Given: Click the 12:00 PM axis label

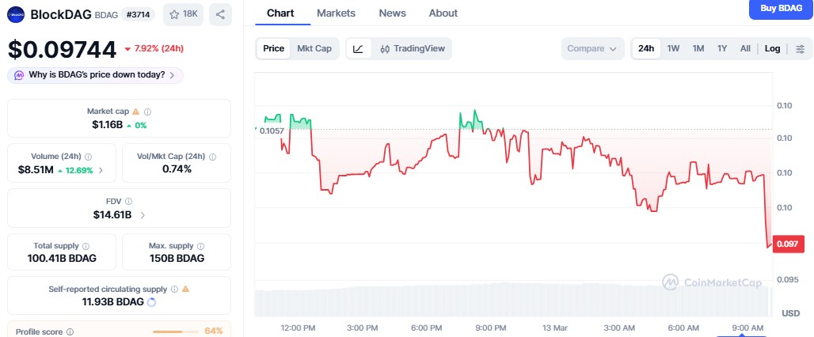Looking at the screenshot, I should [x=298, y=328].
